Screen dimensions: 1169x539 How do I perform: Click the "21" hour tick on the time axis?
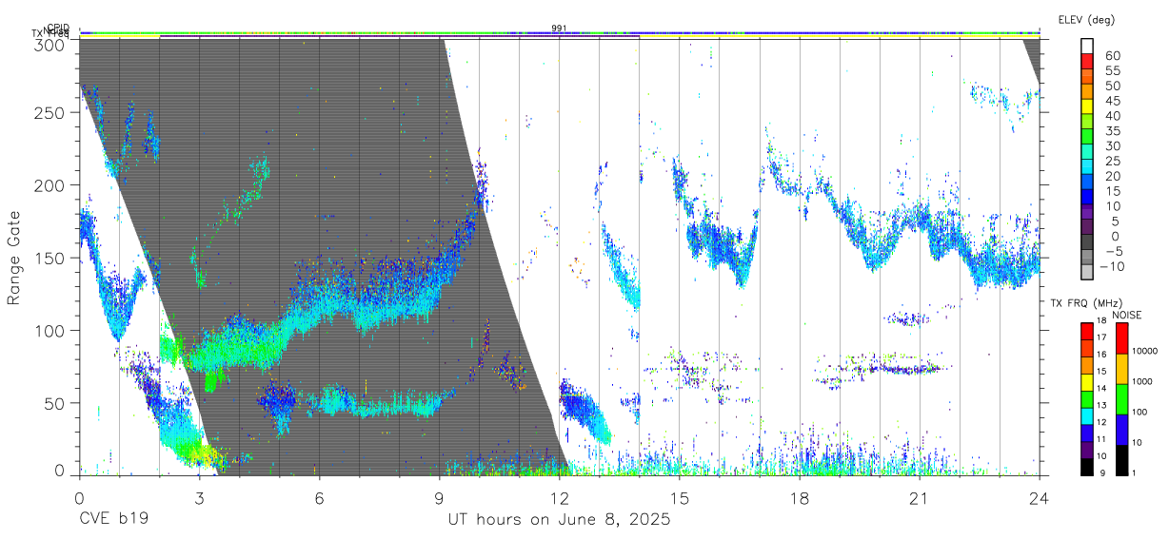point(919,497)
